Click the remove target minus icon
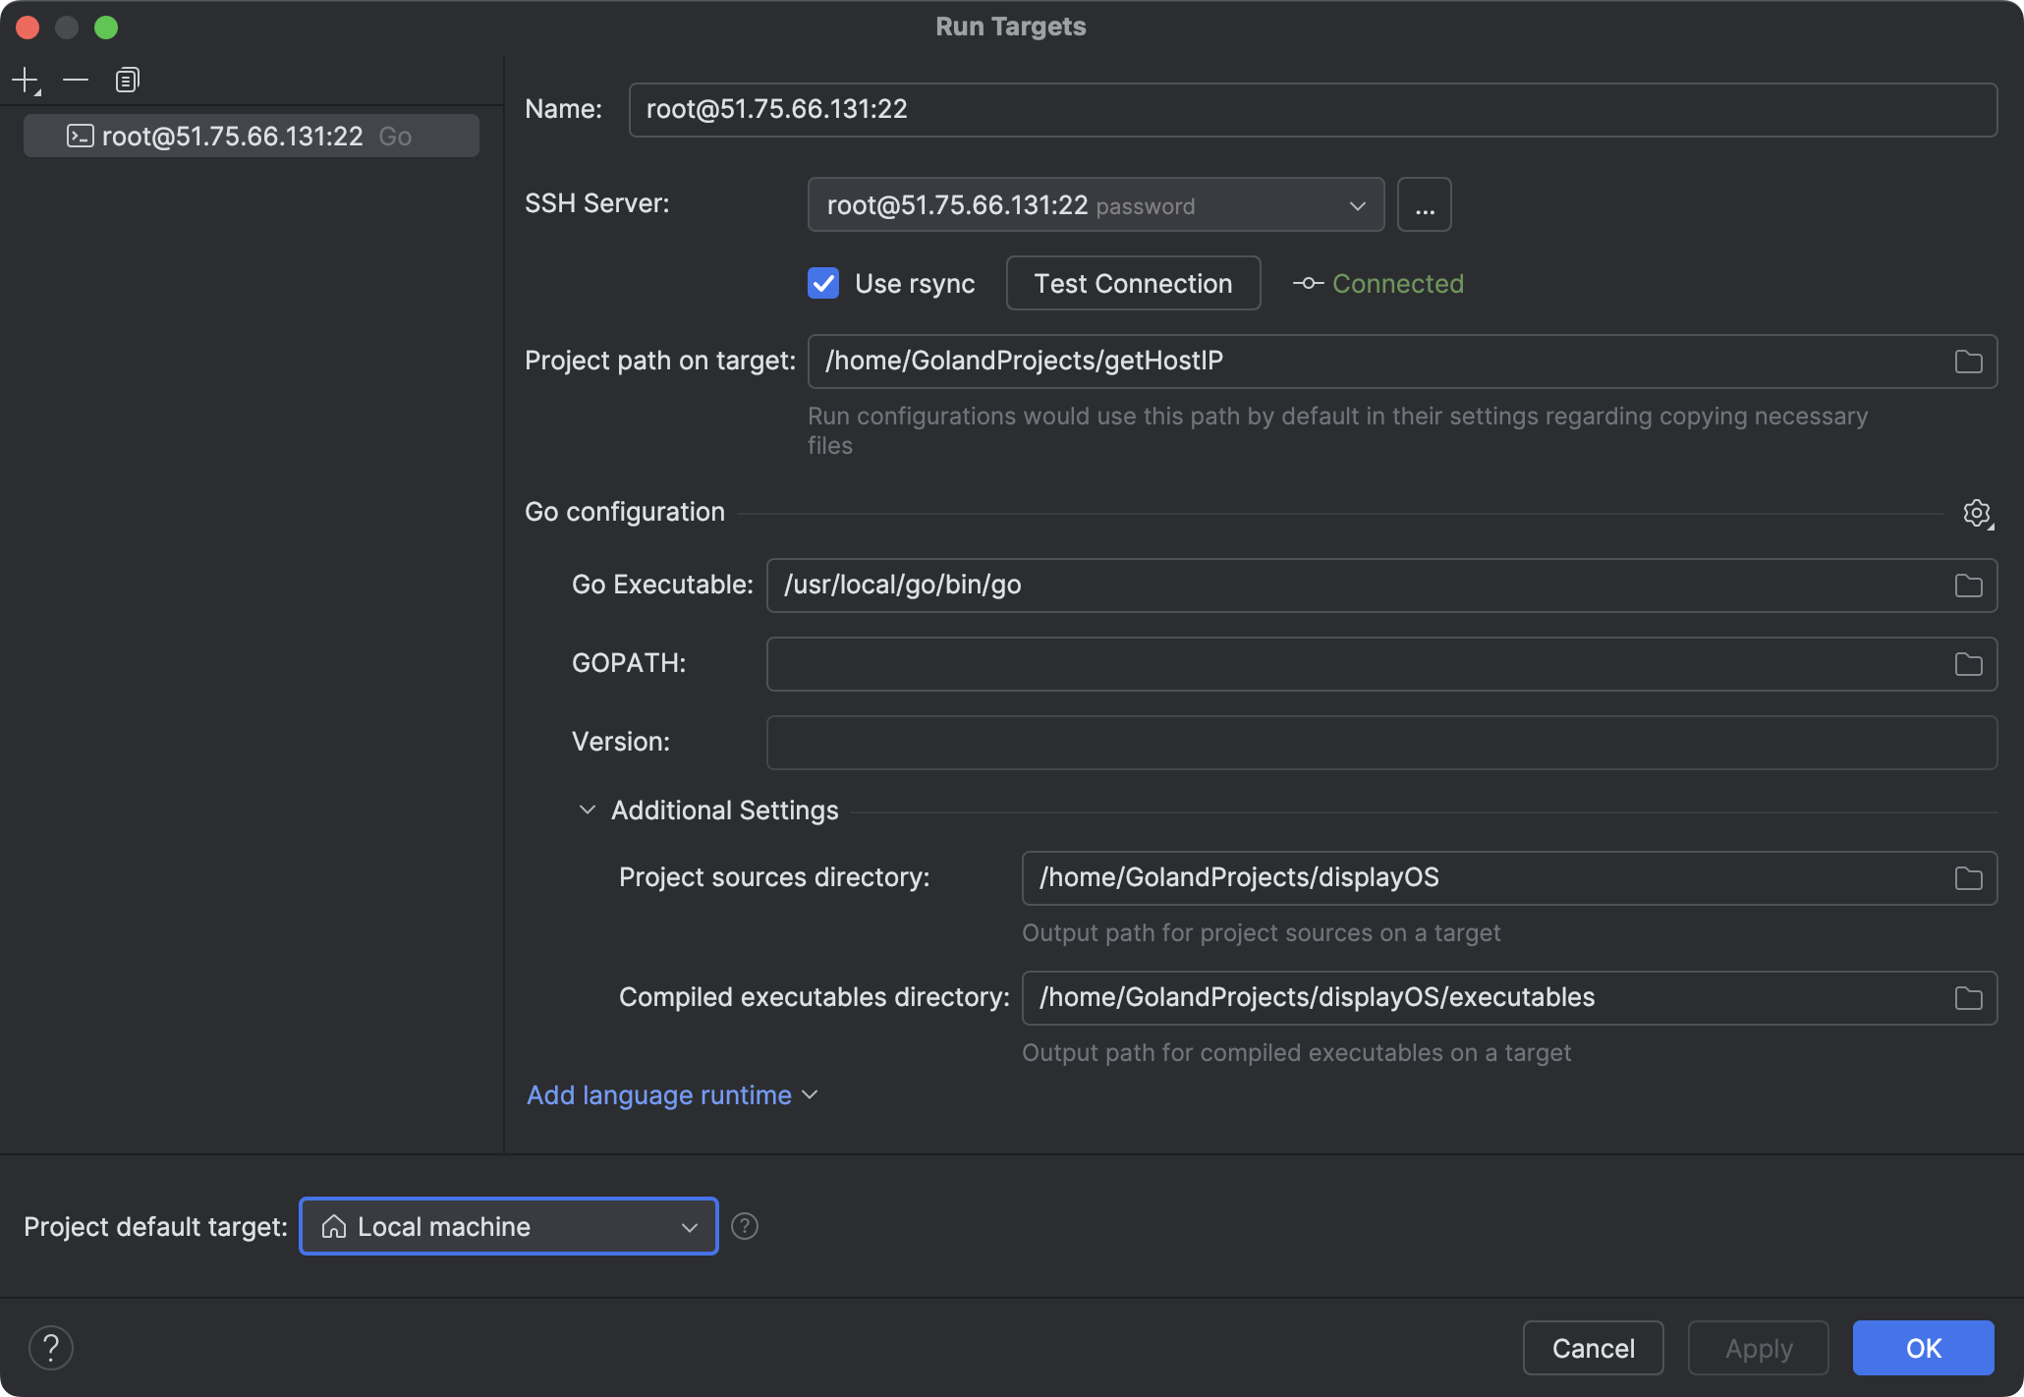The image size is (2024, 1397). point(76,80)
